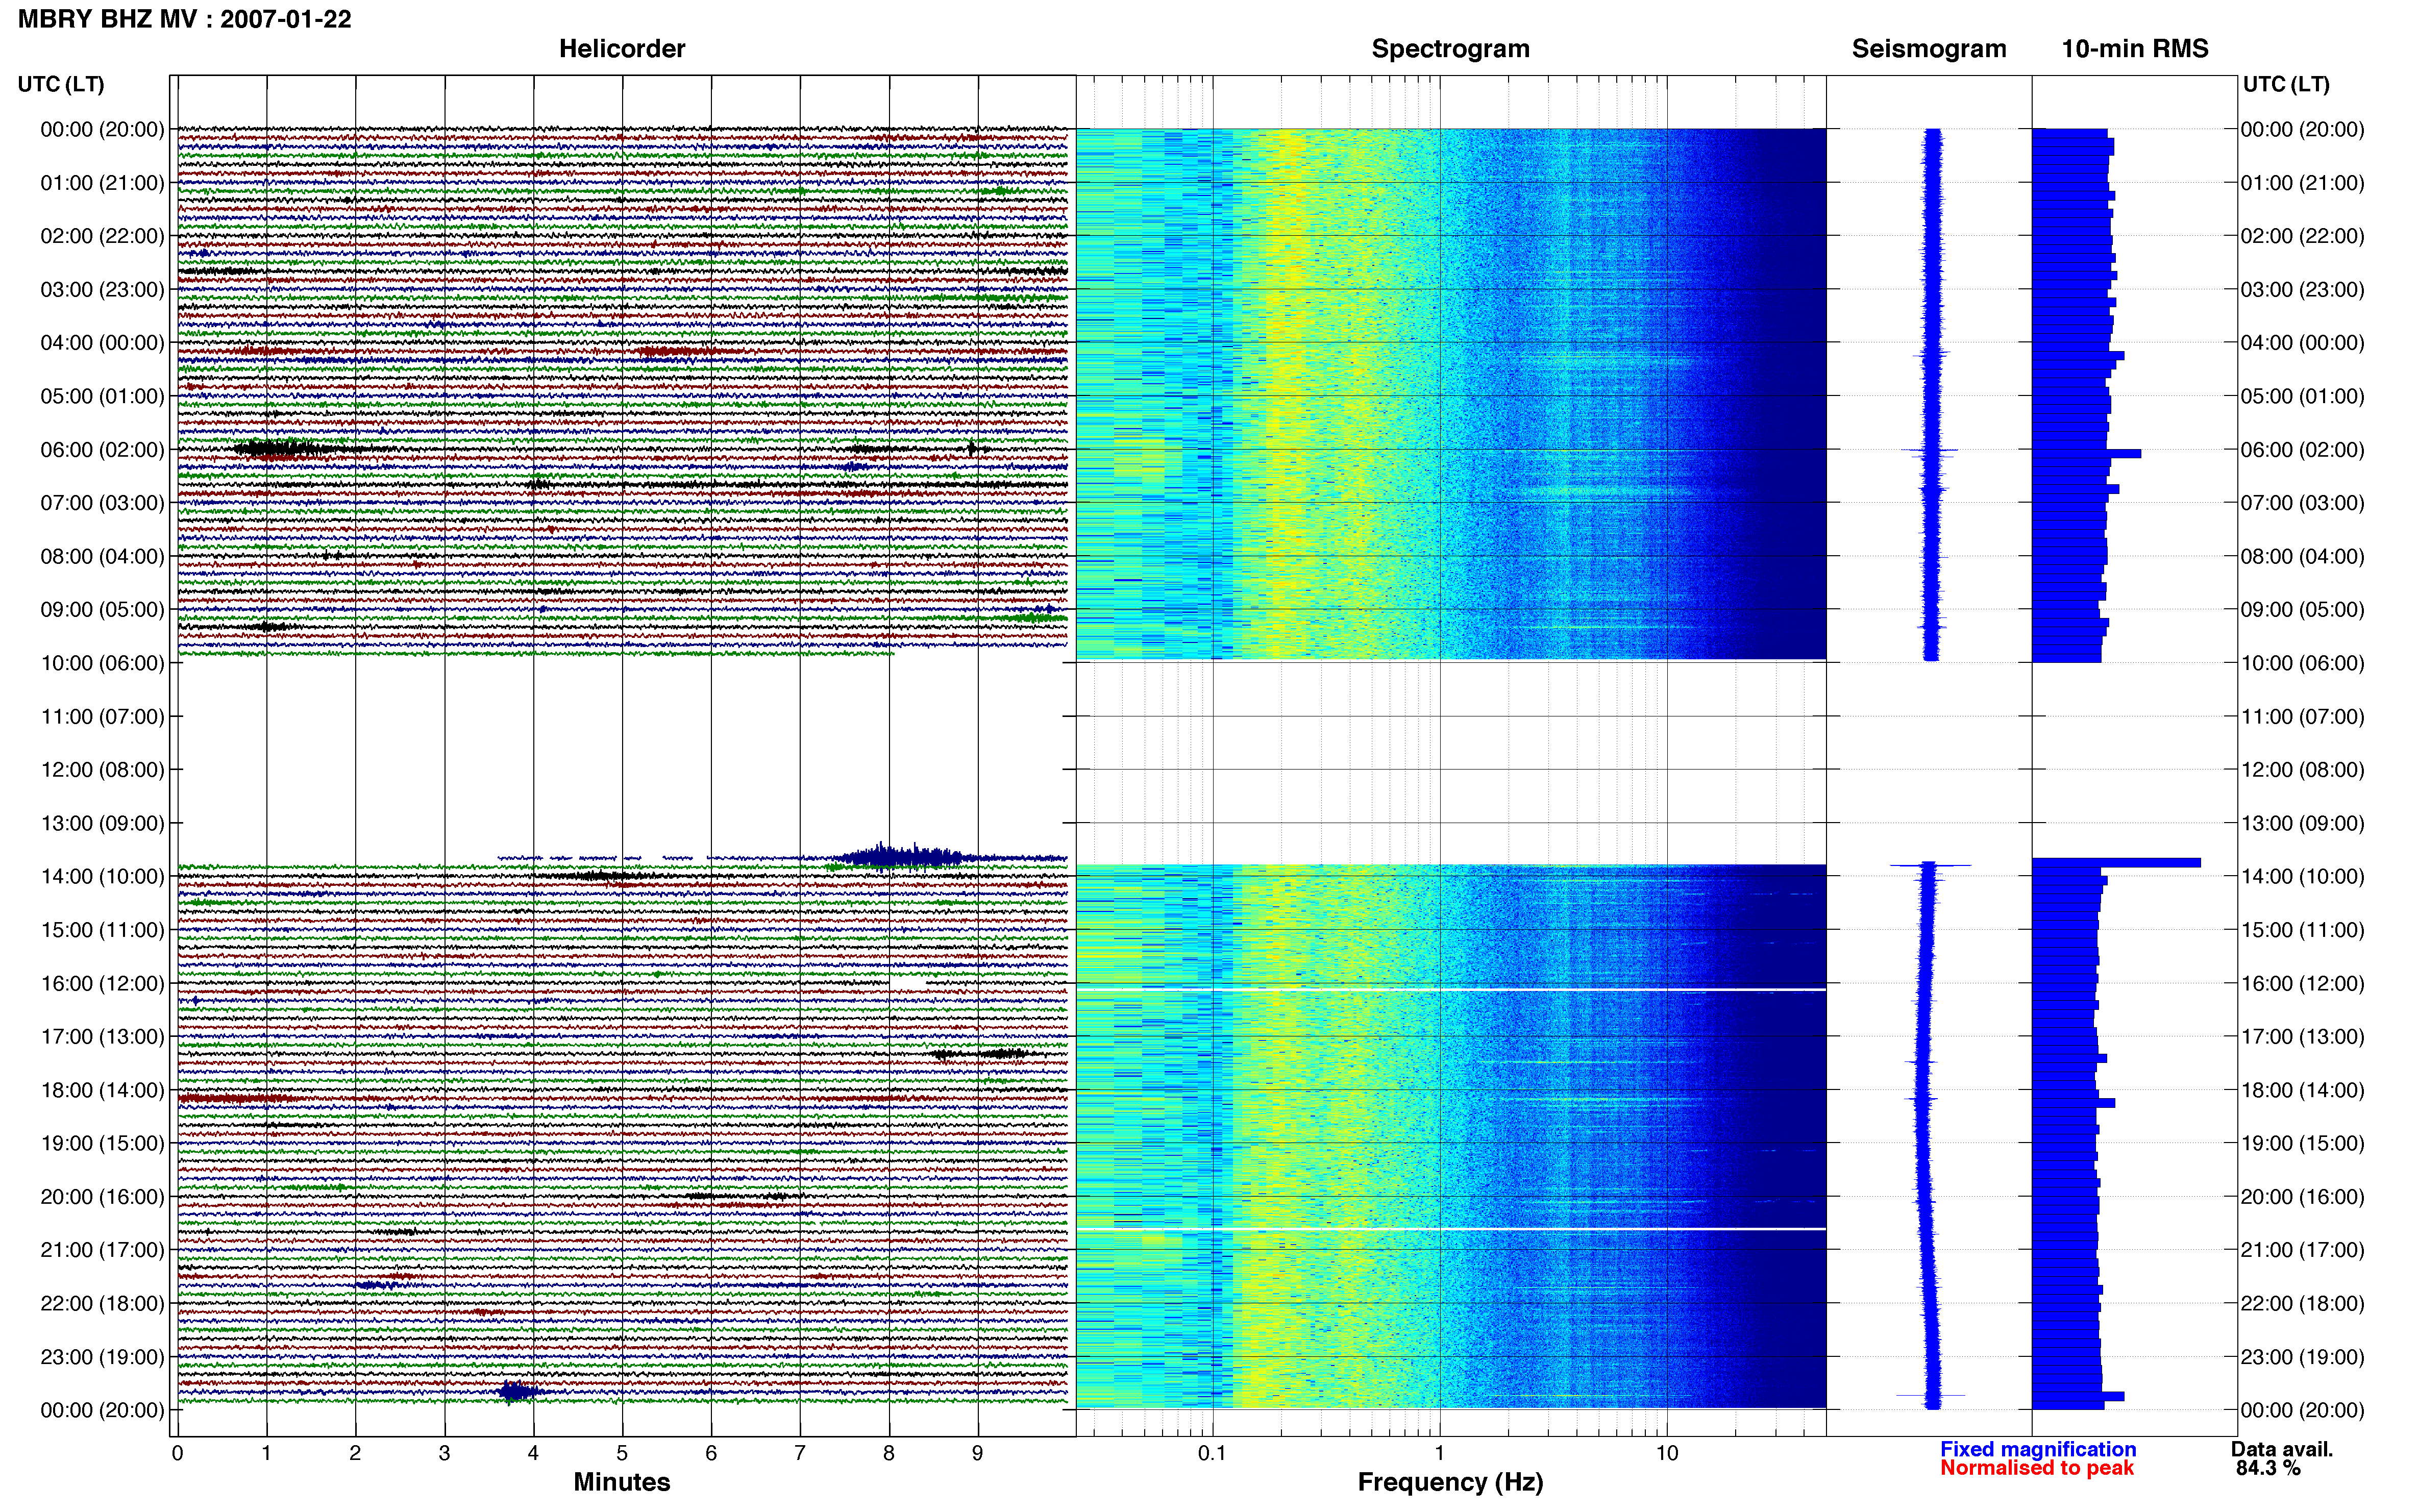
Task: Click left-axis time label '22:00 (18:00)'
Action: pos(102,1303)
